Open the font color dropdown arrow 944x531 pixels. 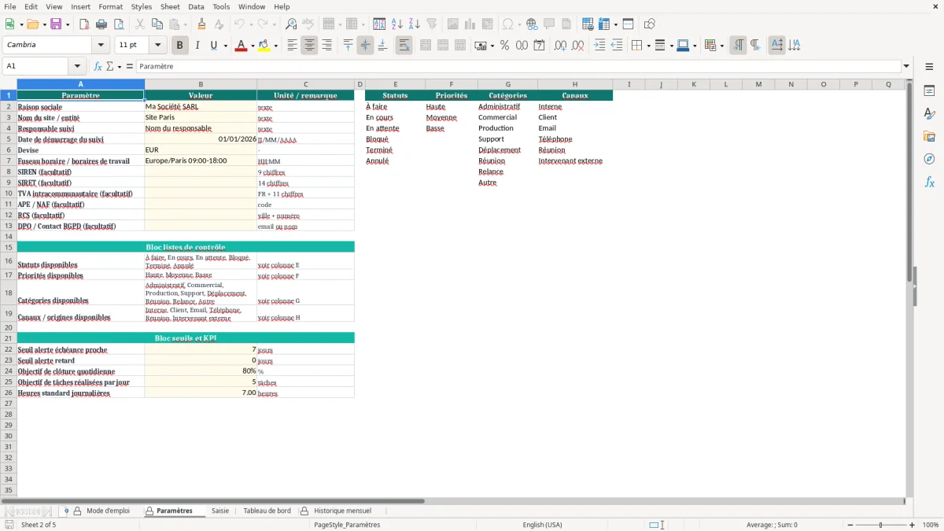pos(252,46)
